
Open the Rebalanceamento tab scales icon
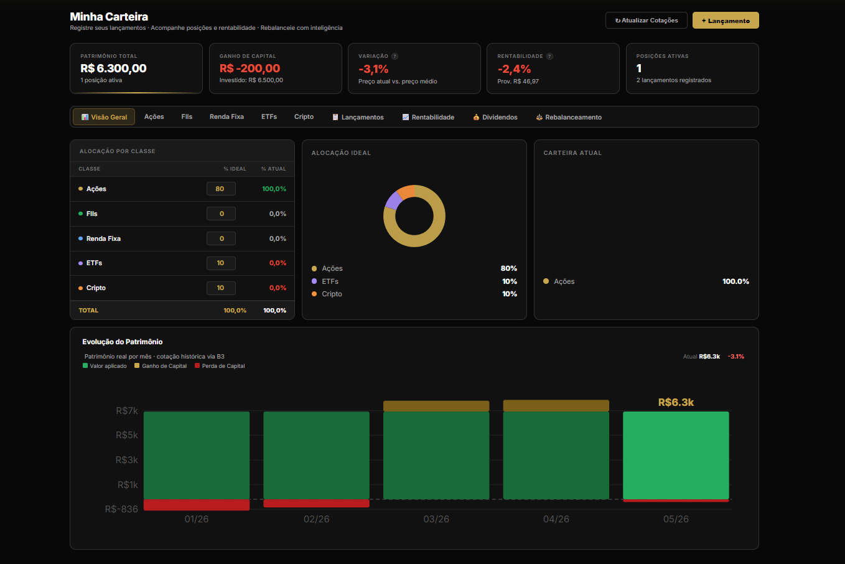click(539, 117)
